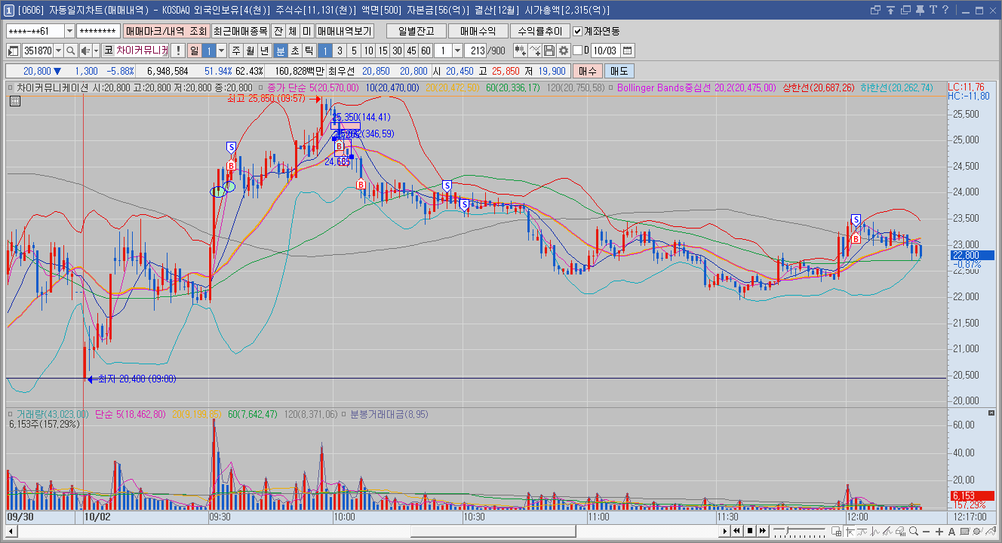Open the account number dropdown arrow
Viewport: 1002px width, 543px height.
(70, 31)
